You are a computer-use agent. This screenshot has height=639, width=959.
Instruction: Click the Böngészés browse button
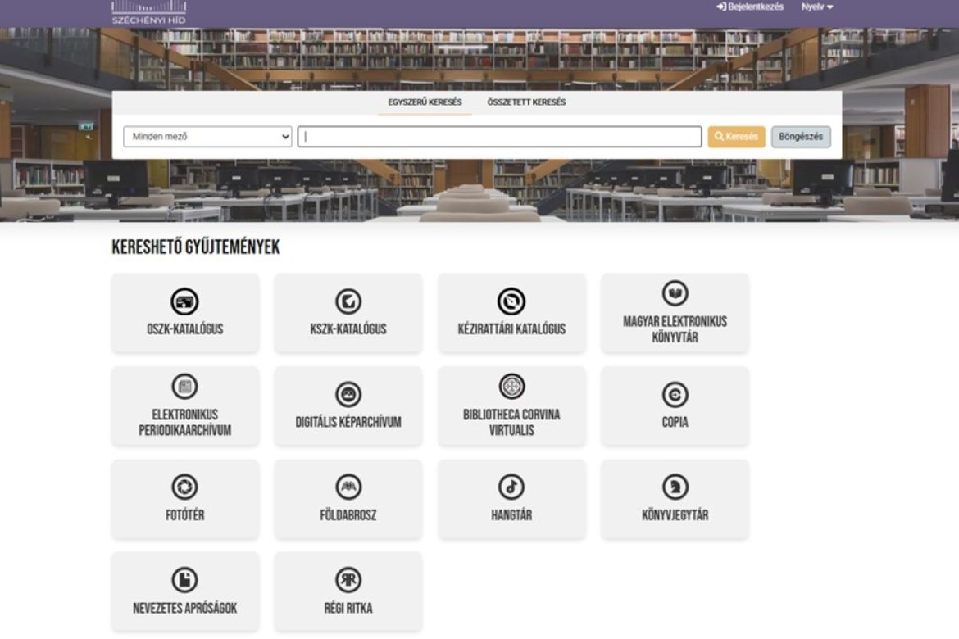[801, 136]
